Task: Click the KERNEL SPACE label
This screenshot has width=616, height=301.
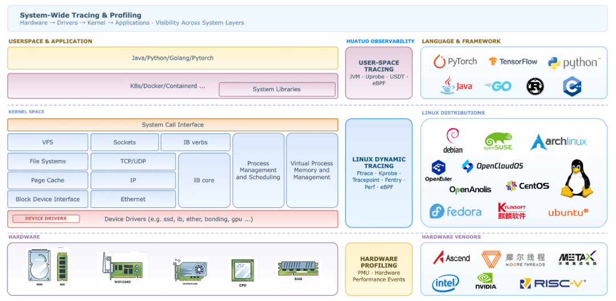Action: pyautogui.click(x=26, y=112)
